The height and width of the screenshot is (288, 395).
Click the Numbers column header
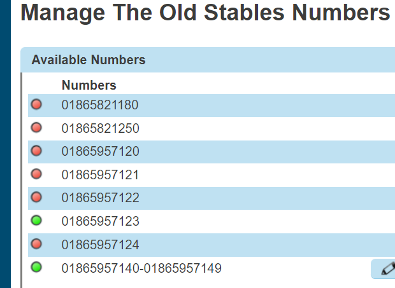(89, 85)
